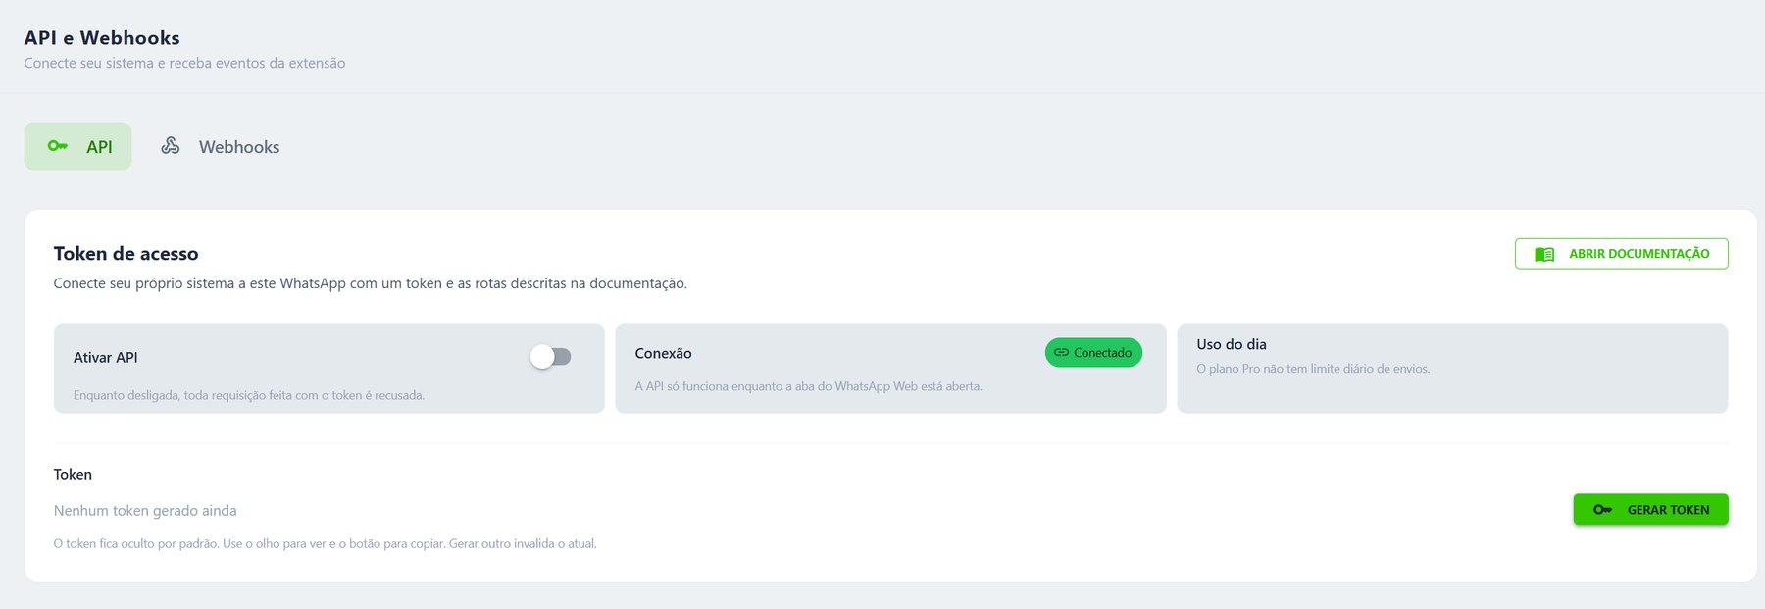Click the Conectado status badge
This screenshot has height=609, width=1765.
pos(1093,353)
